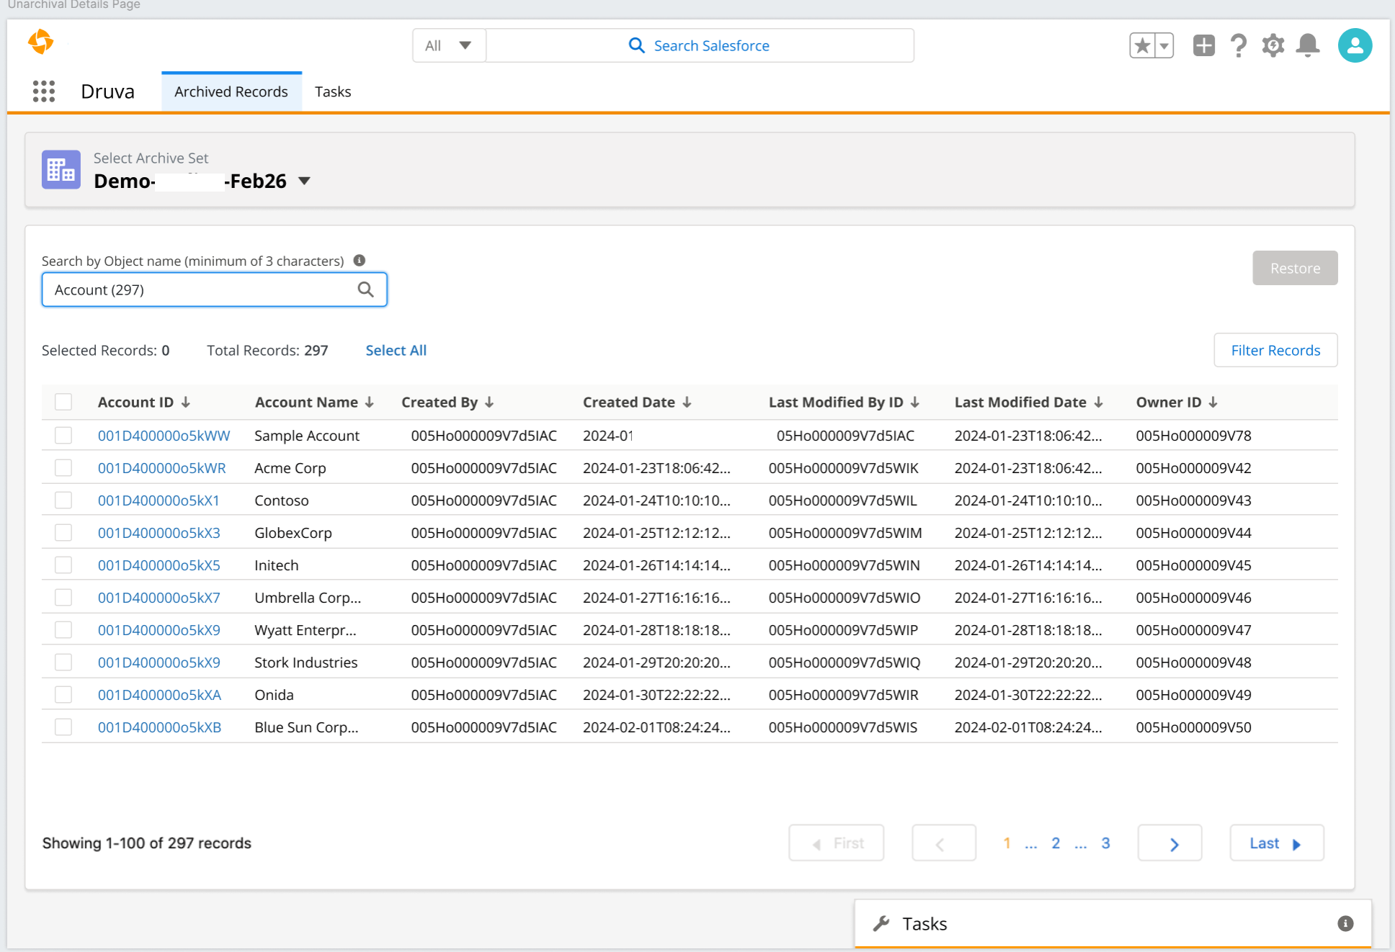Expand the Select Archive Set dropdown
This screenshot has height=952, width=1395.
[x=304, y=181]
